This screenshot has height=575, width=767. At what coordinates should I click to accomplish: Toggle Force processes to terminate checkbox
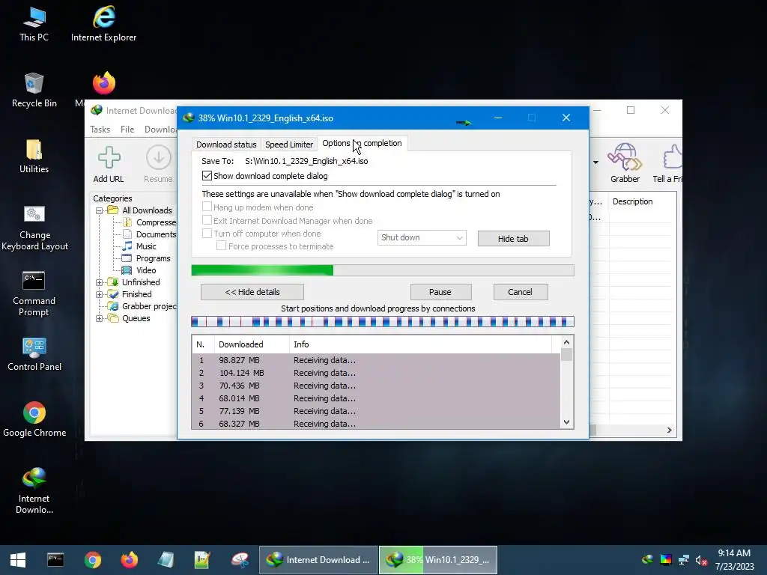click(221, 246)
